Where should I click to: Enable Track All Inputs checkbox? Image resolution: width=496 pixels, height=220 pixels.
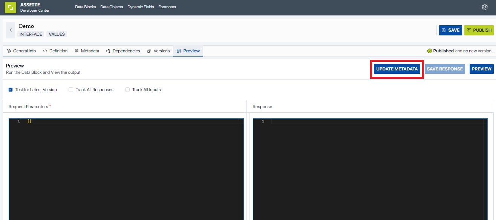[x=127, y=90]
